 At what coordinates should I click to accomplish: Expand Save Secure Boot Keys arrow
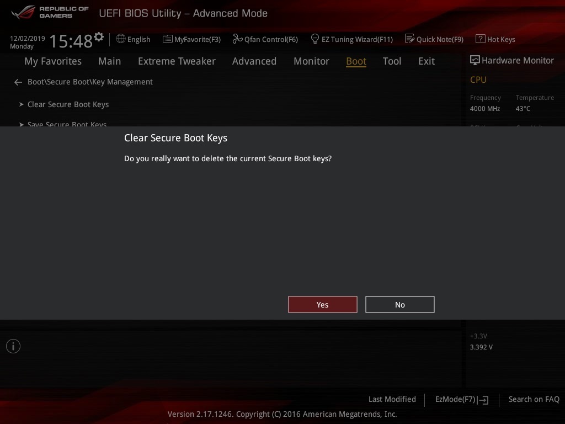(x=22, y=124)
